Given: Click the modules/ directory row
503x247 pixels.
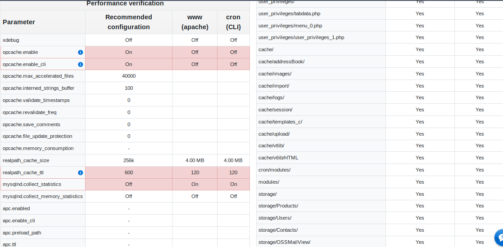Looking at the screenshot, I should tap(380, 182).
